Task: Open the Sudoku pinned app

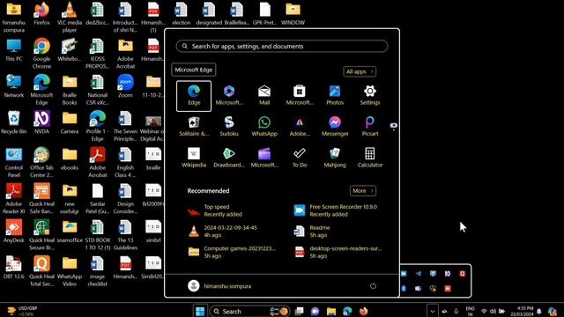Action: [x=229, y=127]
